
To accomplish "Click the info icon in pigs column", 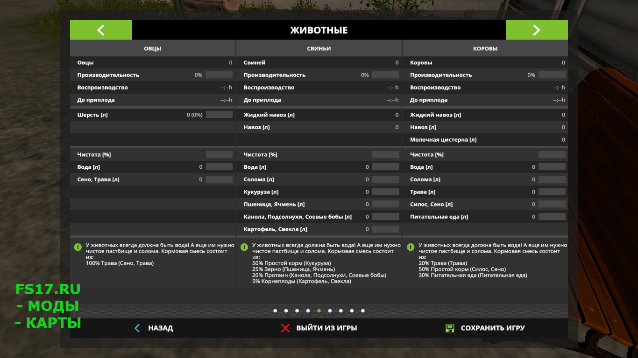I will (244, 247).
